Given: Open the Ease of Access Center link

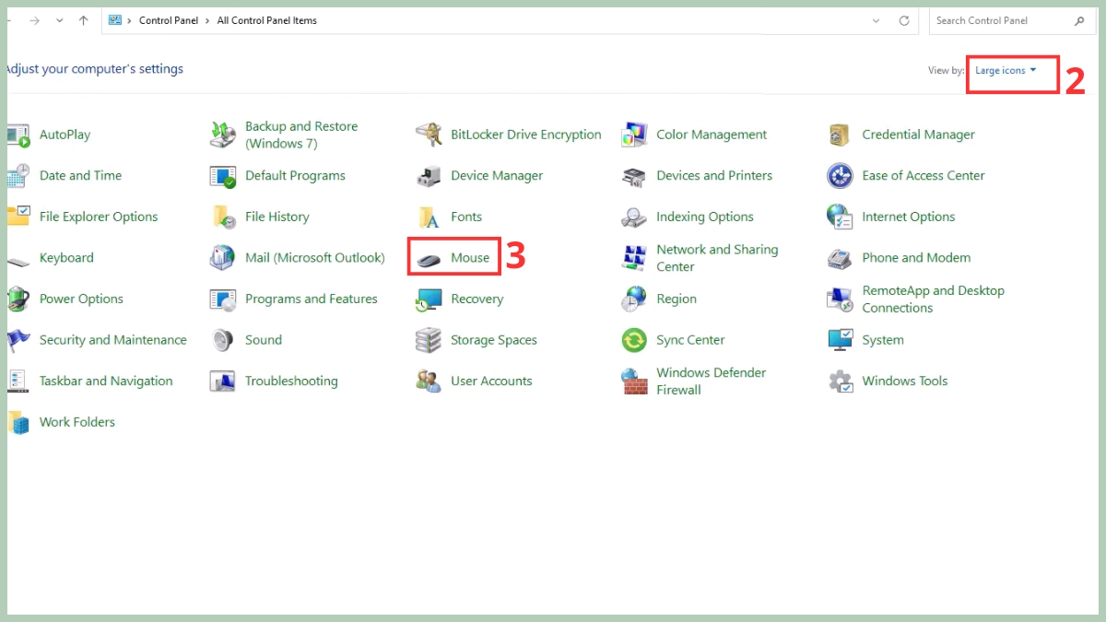Looking at the screenshot, I should (x=923, y=175).
